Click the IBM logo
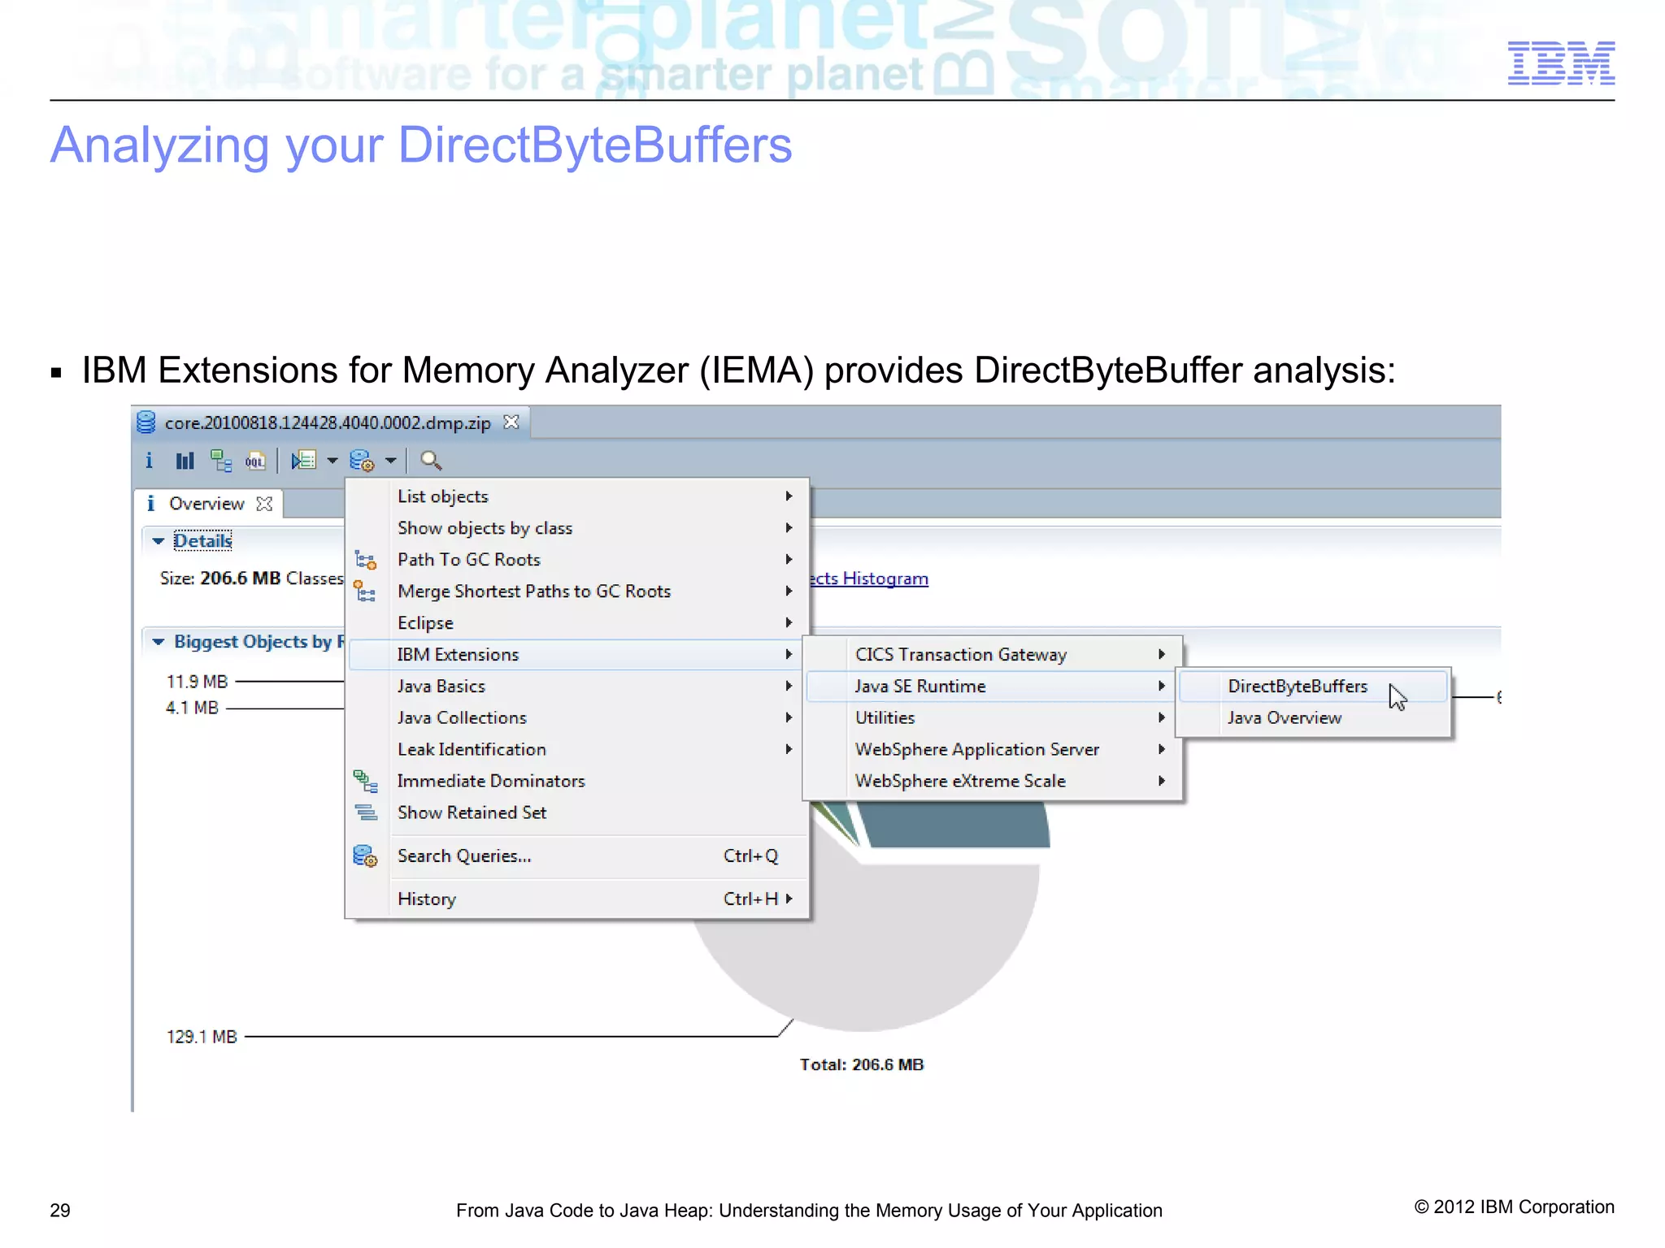This screenshot has height=1248, width=1665. (1561, 63)
